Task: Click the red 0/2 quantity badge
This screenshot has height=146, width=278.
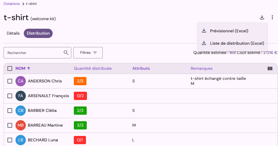Action: click(80, 96)
